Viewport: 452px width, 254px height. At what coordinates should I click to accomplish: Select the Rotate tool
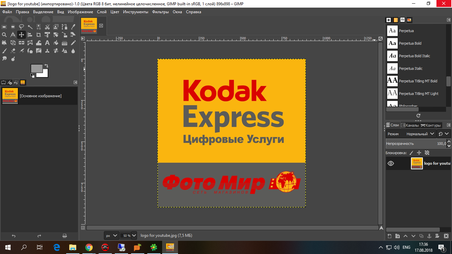47,35
